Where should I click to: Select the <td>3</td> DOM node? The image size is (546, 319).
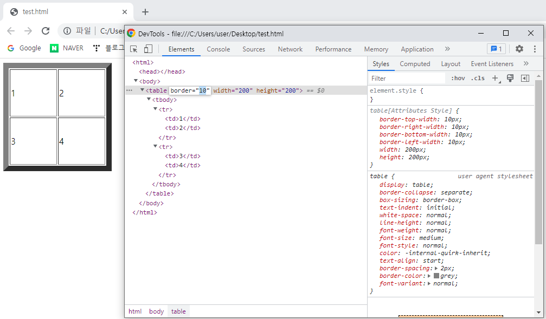[183, 156]
